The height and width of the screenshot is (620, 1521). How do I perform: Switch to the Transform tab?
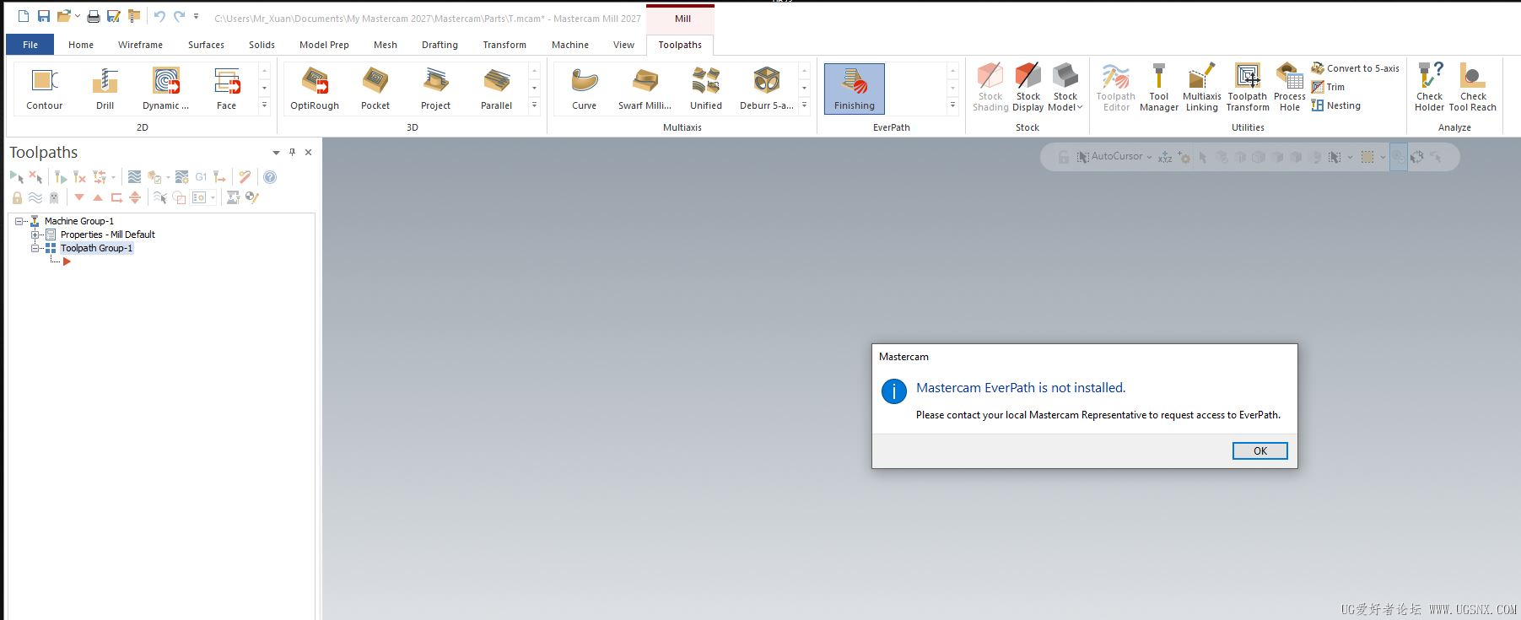504,45
